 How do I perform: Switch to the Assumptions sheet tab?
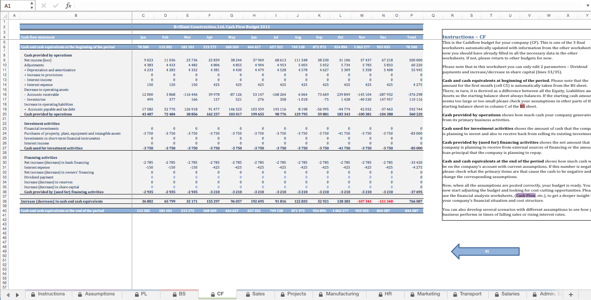[96, 294]
